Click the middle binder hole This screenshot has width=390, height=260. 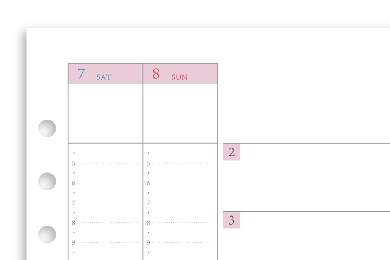click(x=47, y=182)
